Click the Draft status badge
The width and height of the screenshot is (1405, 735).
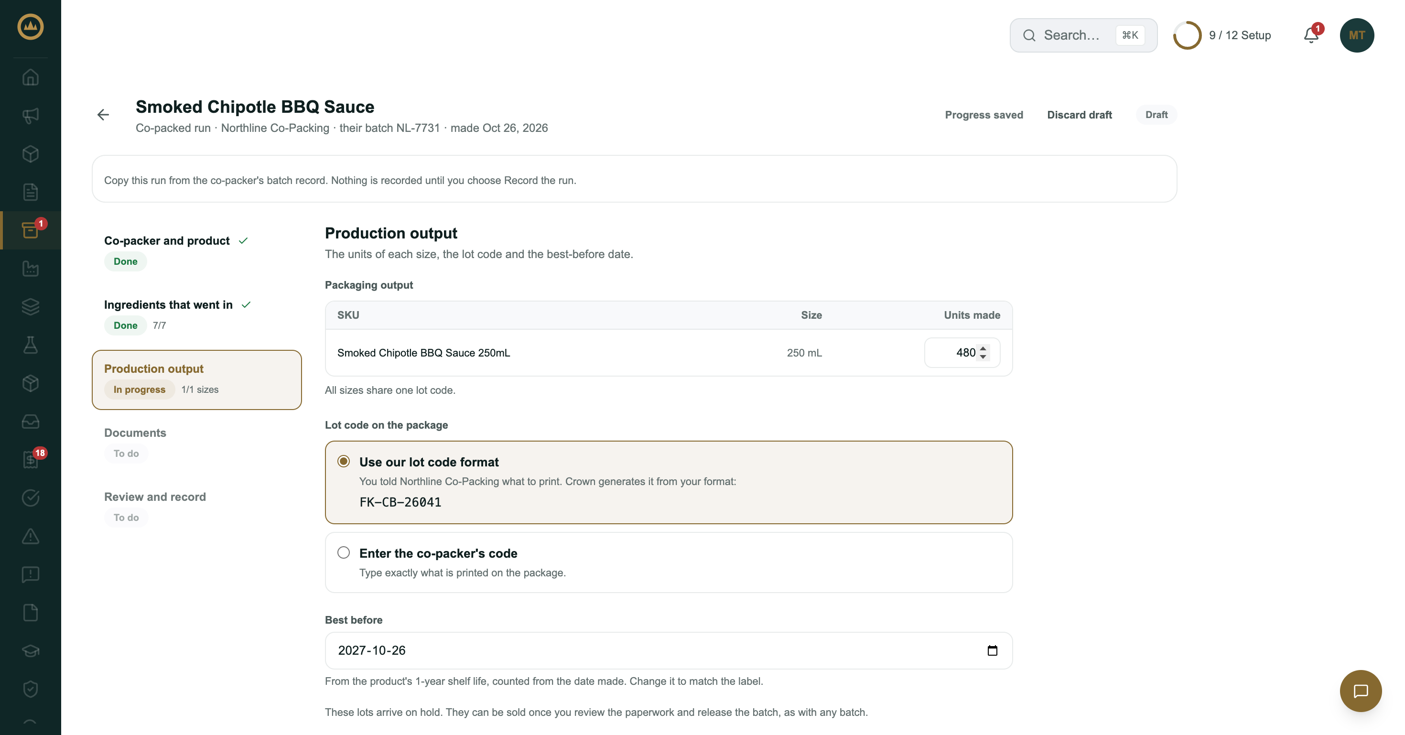pyautogui.click(x=1156, y=115)
